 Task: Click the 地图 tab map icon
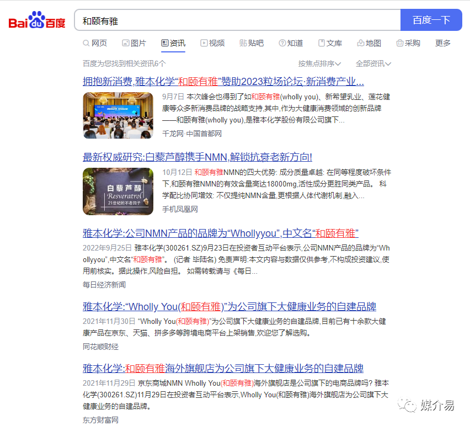point(361,43)
